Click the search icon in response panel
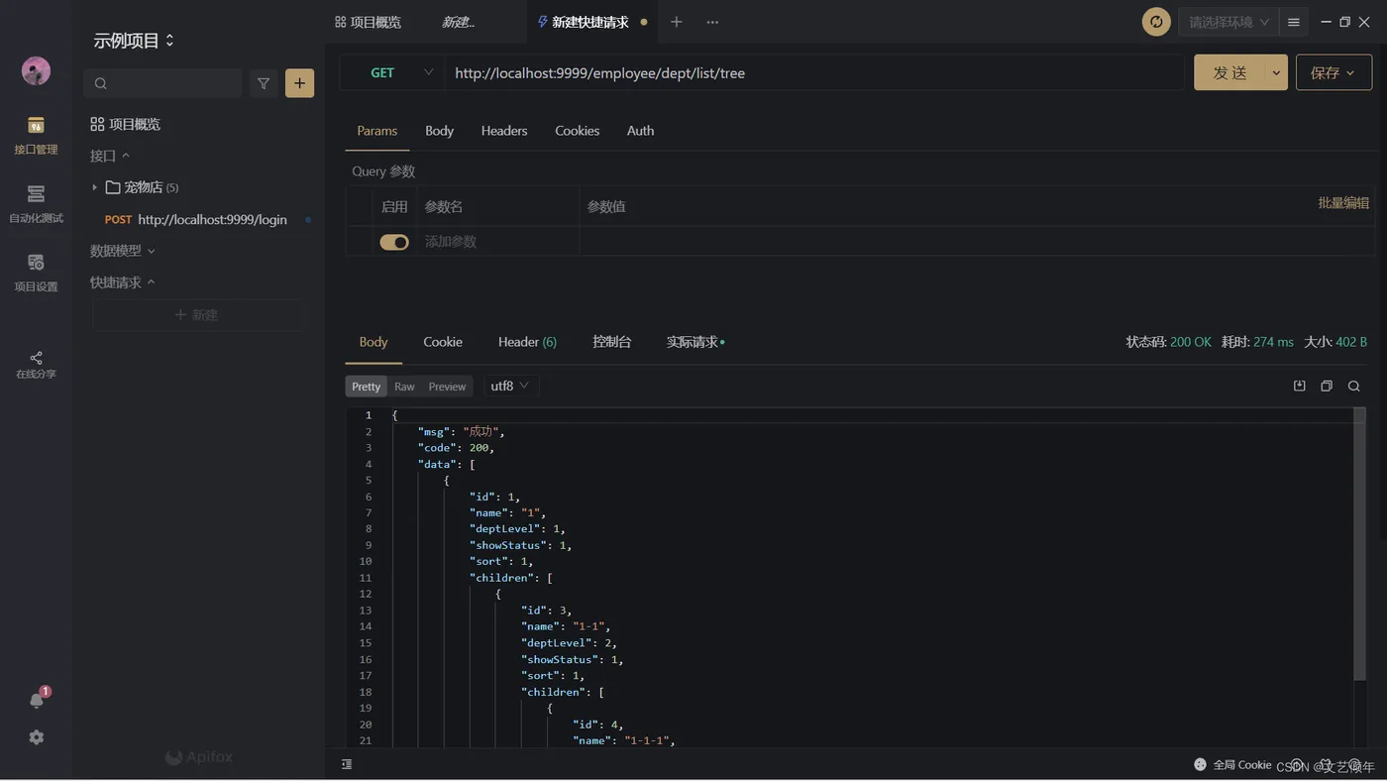 [x=1353, y=387]
